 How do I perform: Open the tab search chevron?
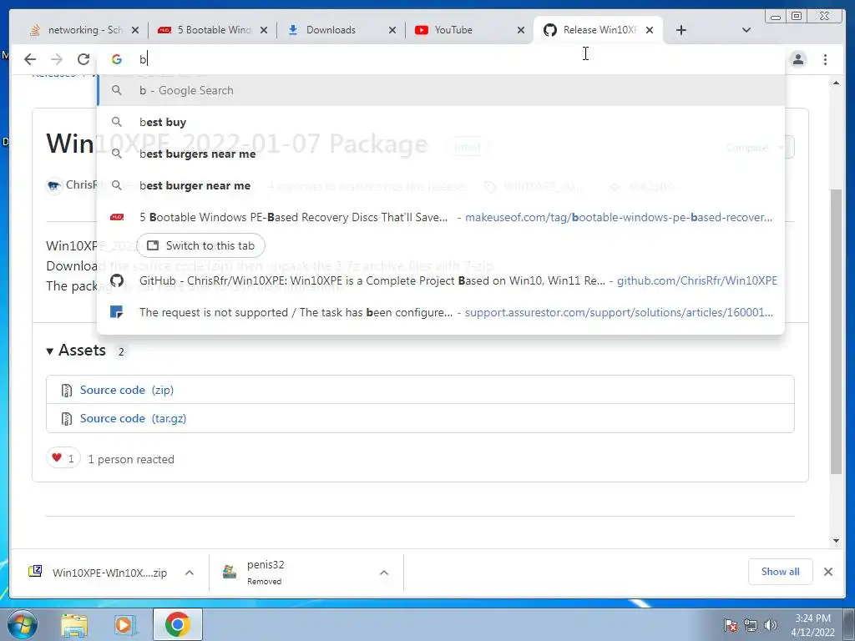[x=746, y=30]
